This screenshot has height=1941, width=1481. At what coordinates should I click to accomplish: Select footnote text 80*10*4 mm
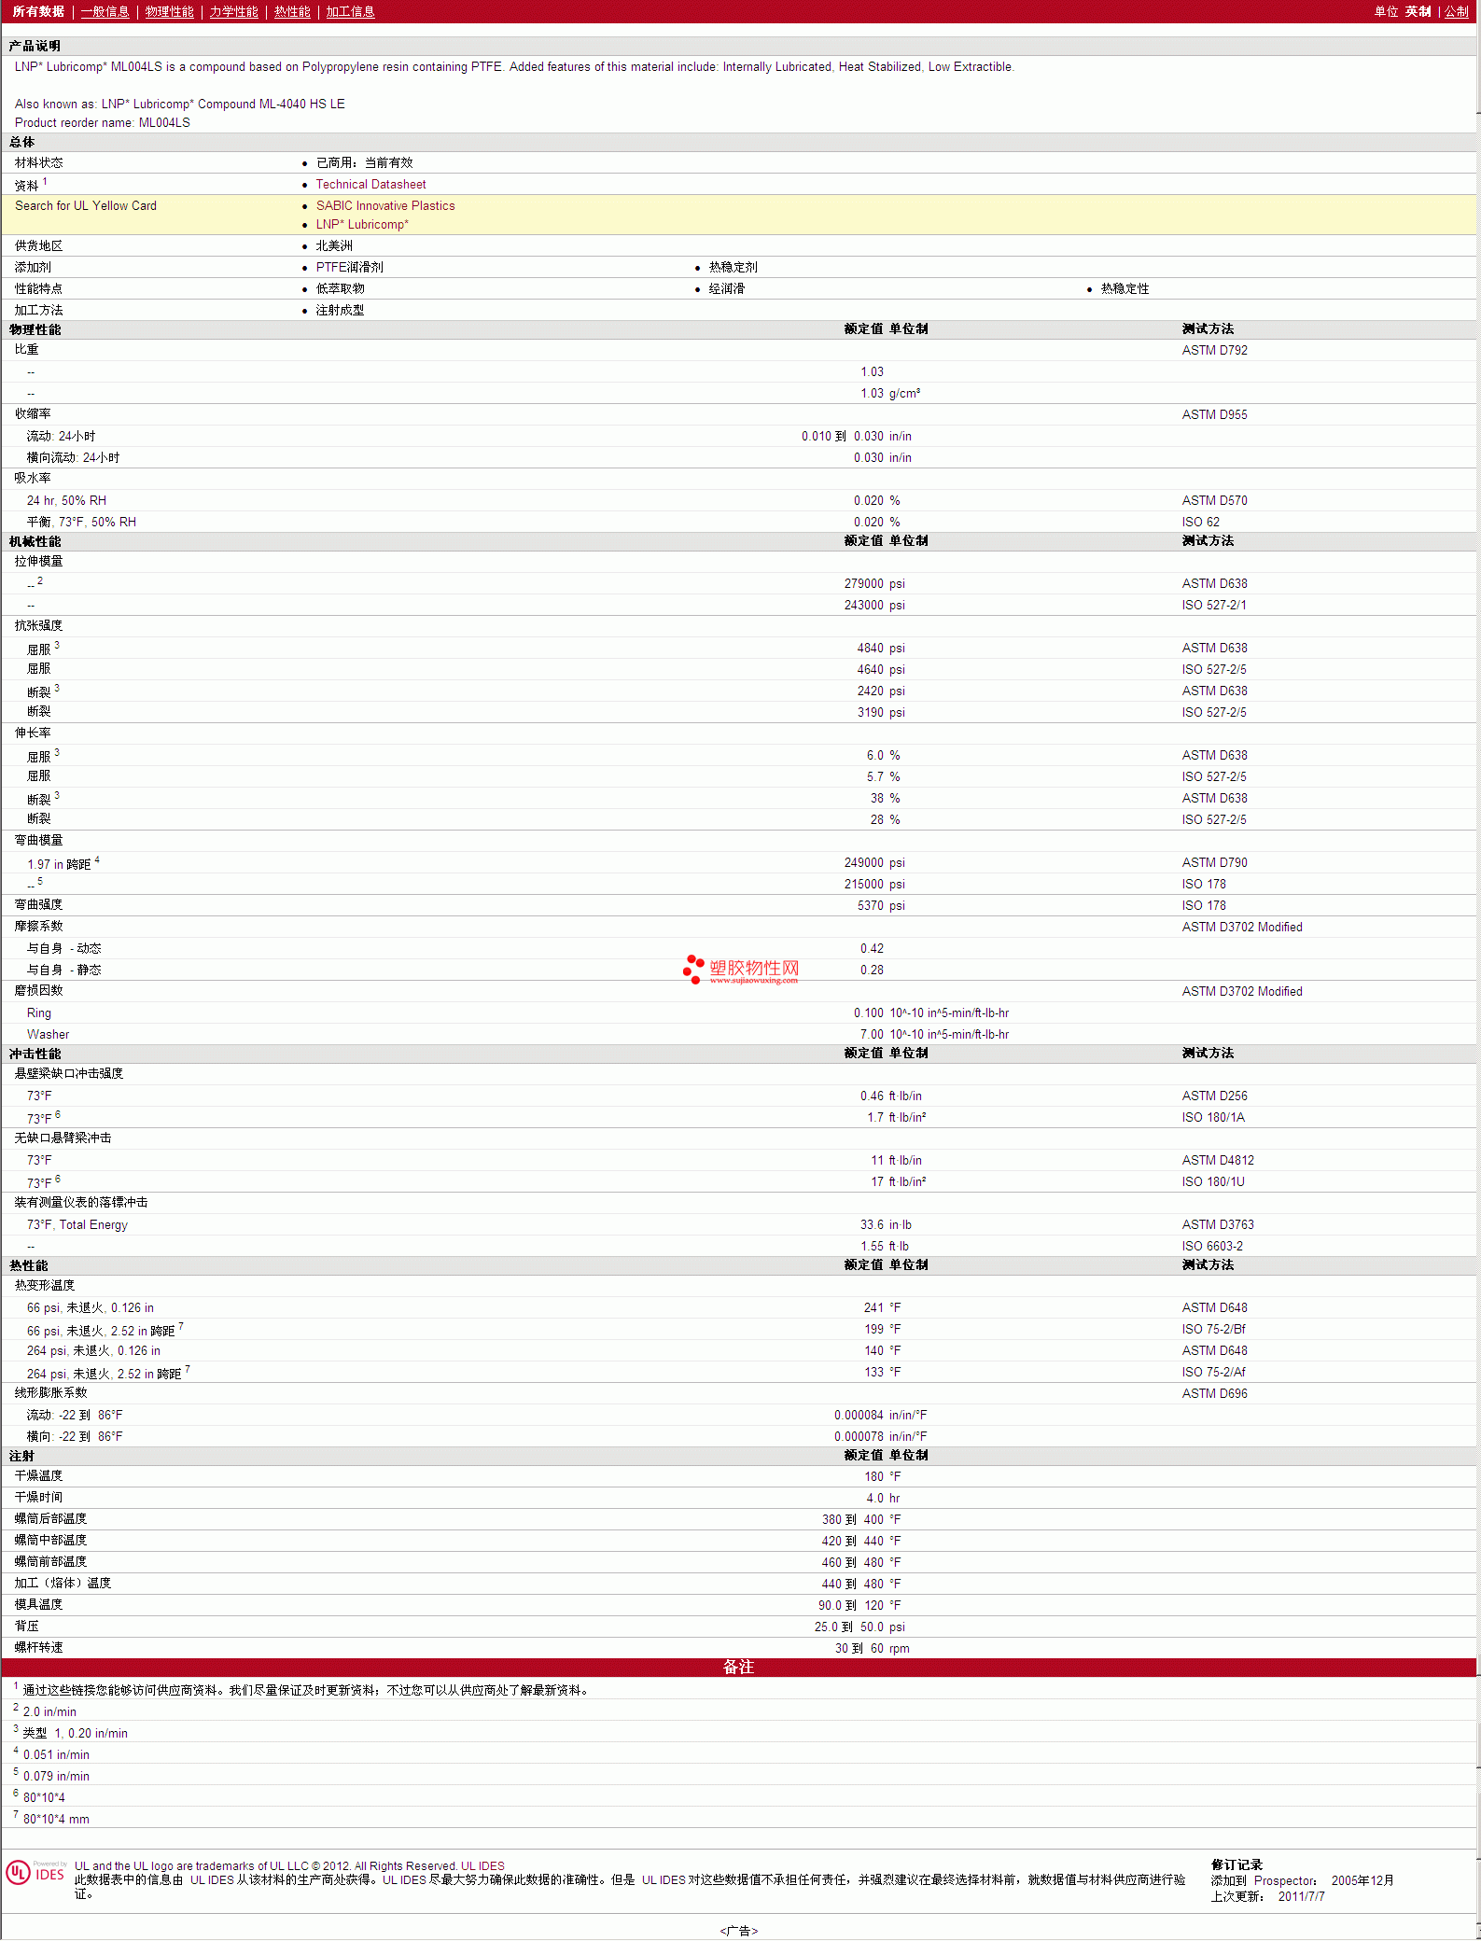56,1820
